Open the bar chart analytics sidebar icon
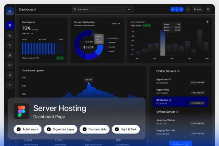The image size is (219, 146). 10,35
